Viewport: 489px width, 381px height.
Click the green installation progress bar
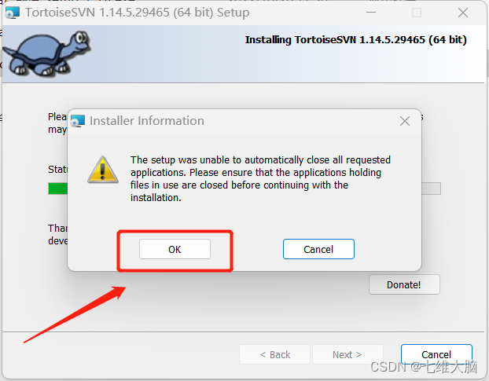pyautogui.click(x=57, y=189)
